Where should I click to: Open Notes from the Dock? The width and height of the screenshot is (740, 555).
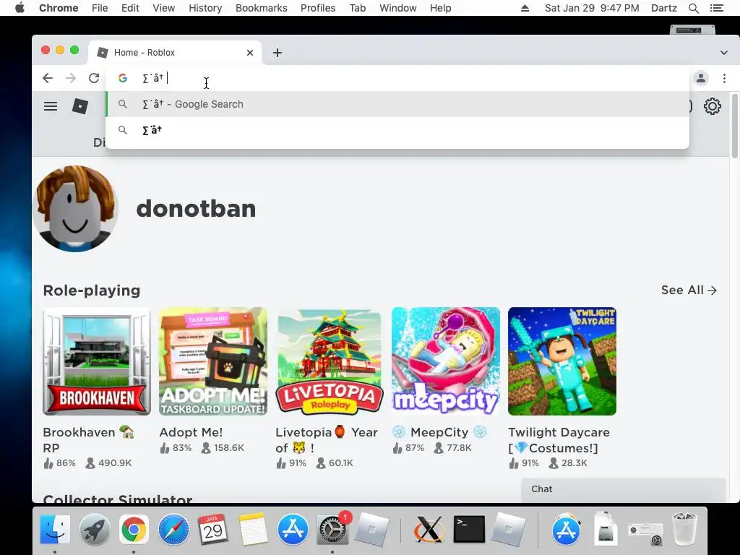252,530
